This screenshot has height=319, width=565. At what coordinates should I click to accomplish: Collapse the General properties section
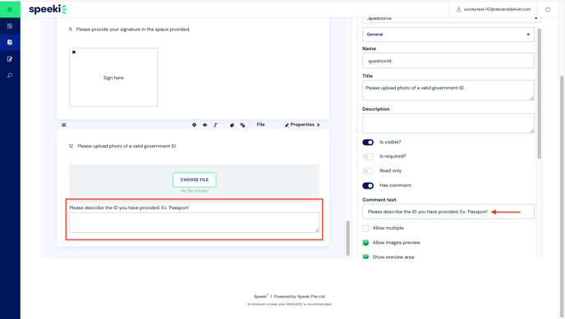[x=448, y=34]
